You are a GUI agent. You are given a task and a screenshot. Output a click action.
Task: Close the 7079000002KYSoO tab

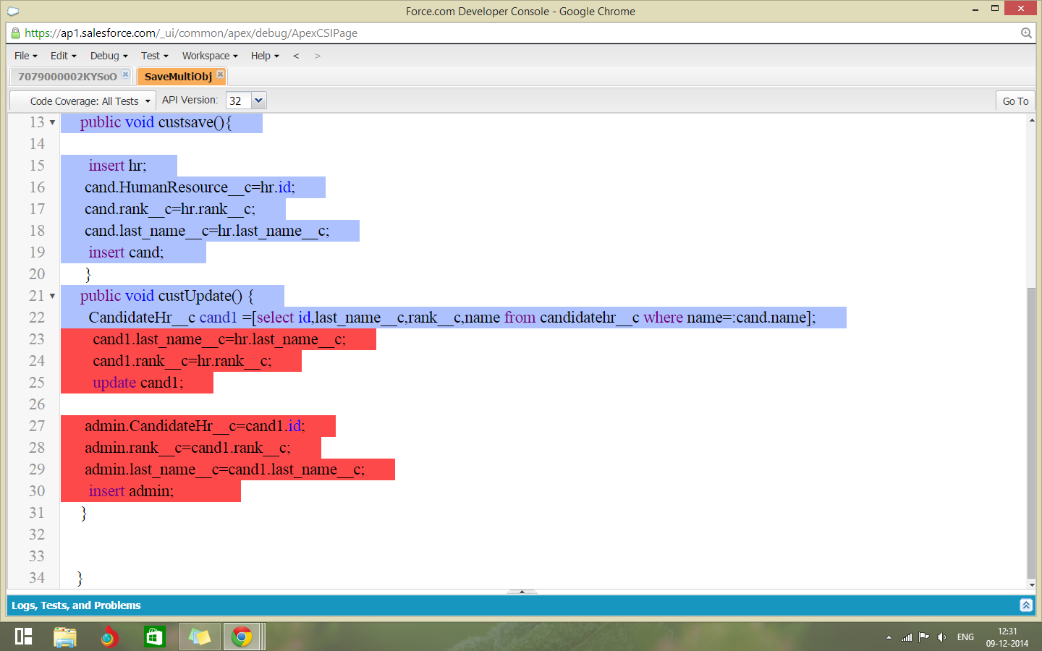(125, 75)
